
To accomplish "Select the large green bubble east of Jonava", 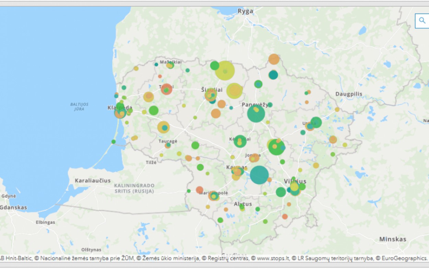I will point(276,147).
